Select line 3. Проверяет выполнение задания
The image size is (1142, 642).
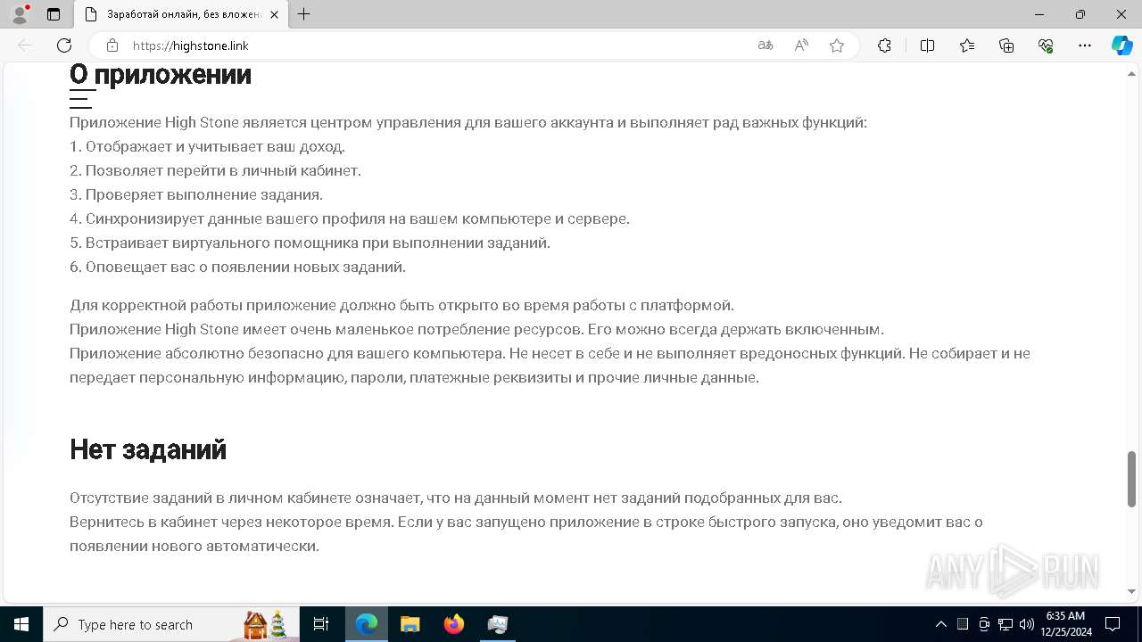[196, 195]
